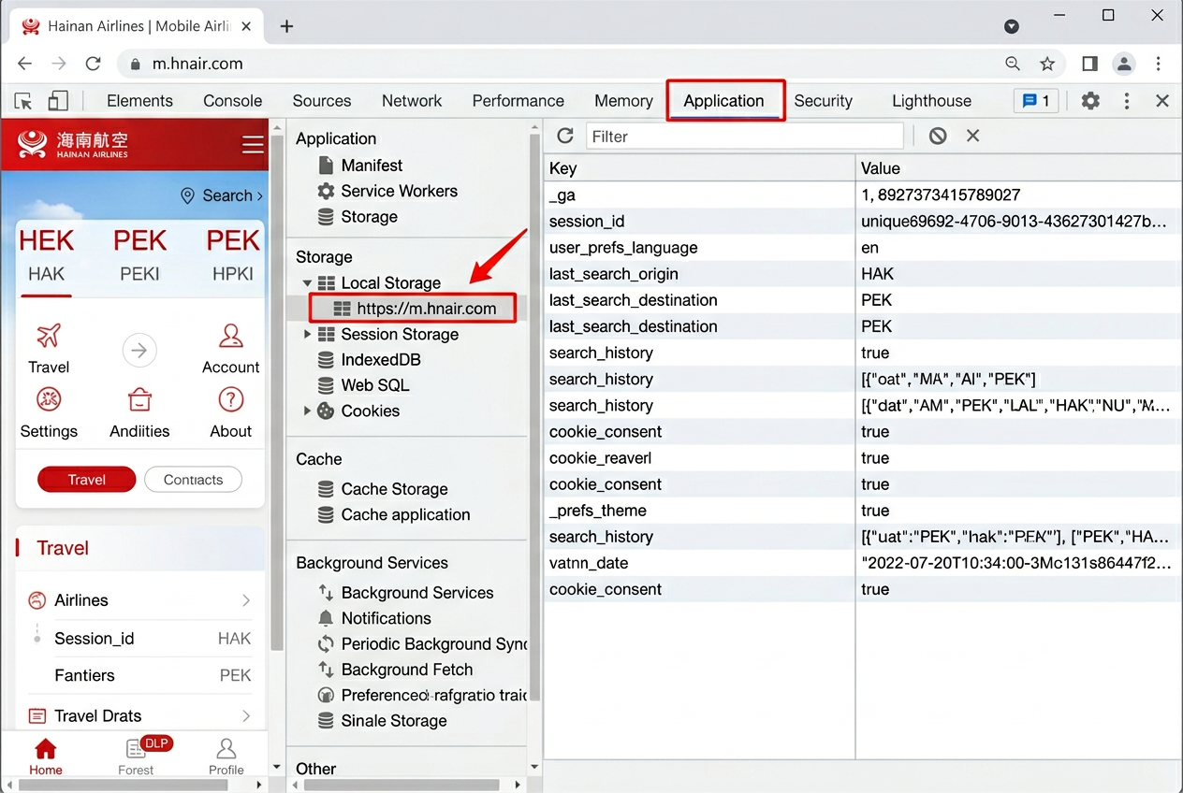
Task: Open Forest in bottom navigation
Action: coord(137,757)
